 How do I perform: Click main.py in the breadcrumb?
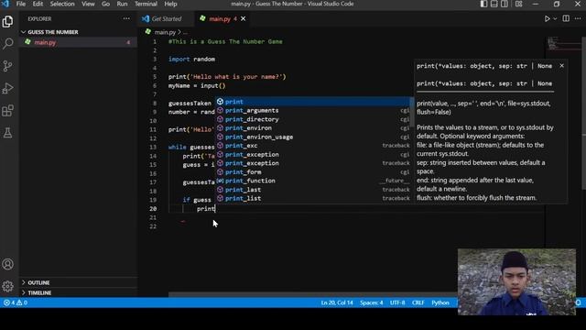pyautogui.click(x=165, y=32)
